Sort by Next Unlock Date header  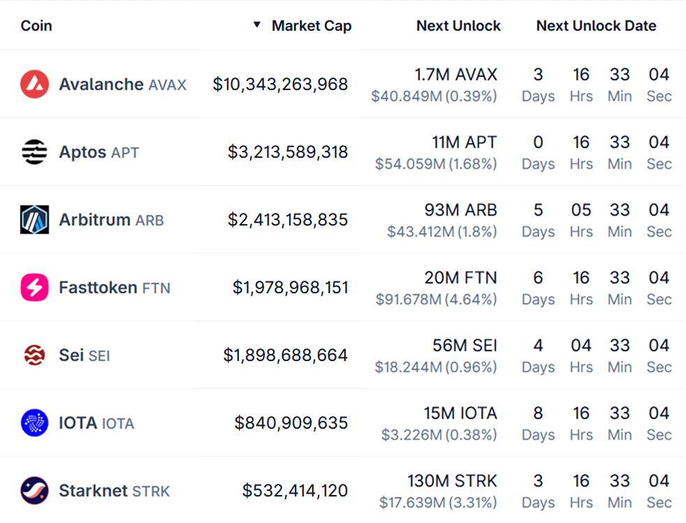(x=597, y=26)
